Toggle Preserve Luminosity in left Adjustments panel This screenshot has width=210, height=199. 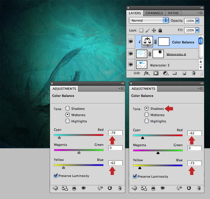point(56,176)
